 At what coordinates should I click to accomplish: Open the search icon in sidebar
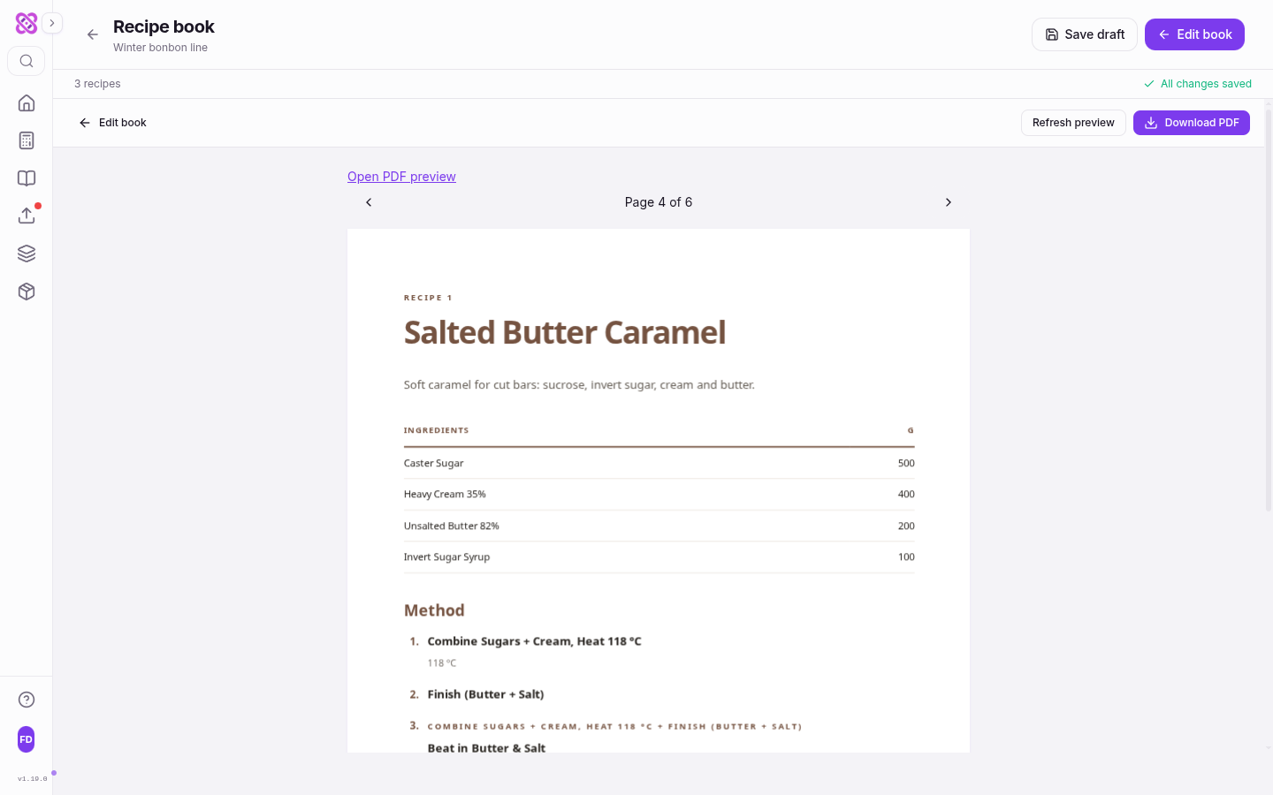pyautogui.click(x=27, y=61)
